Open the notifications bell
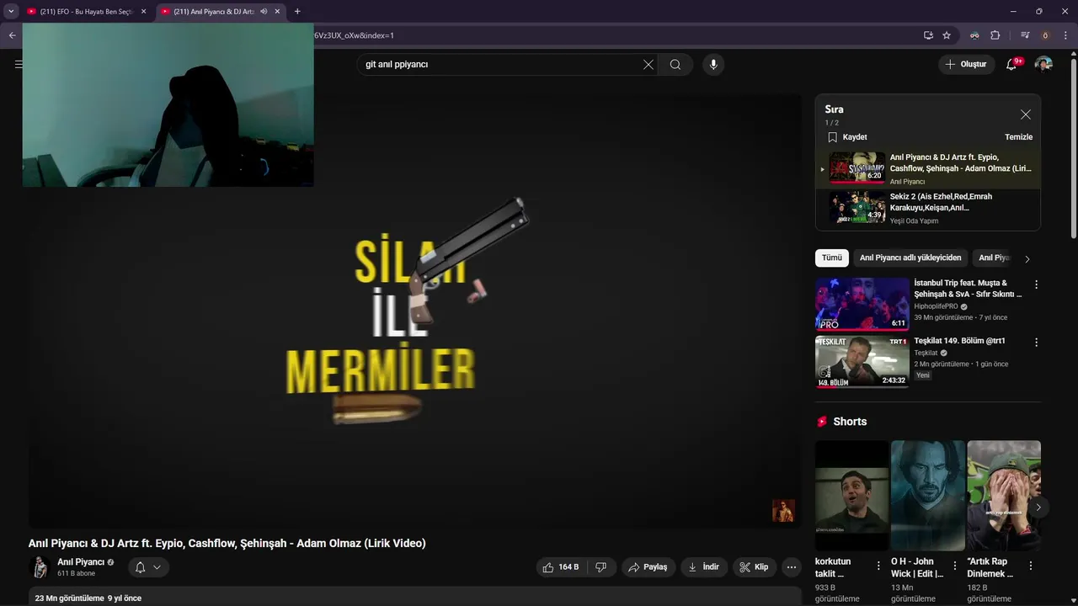Screen dimensions: 1078x606 1012,65
